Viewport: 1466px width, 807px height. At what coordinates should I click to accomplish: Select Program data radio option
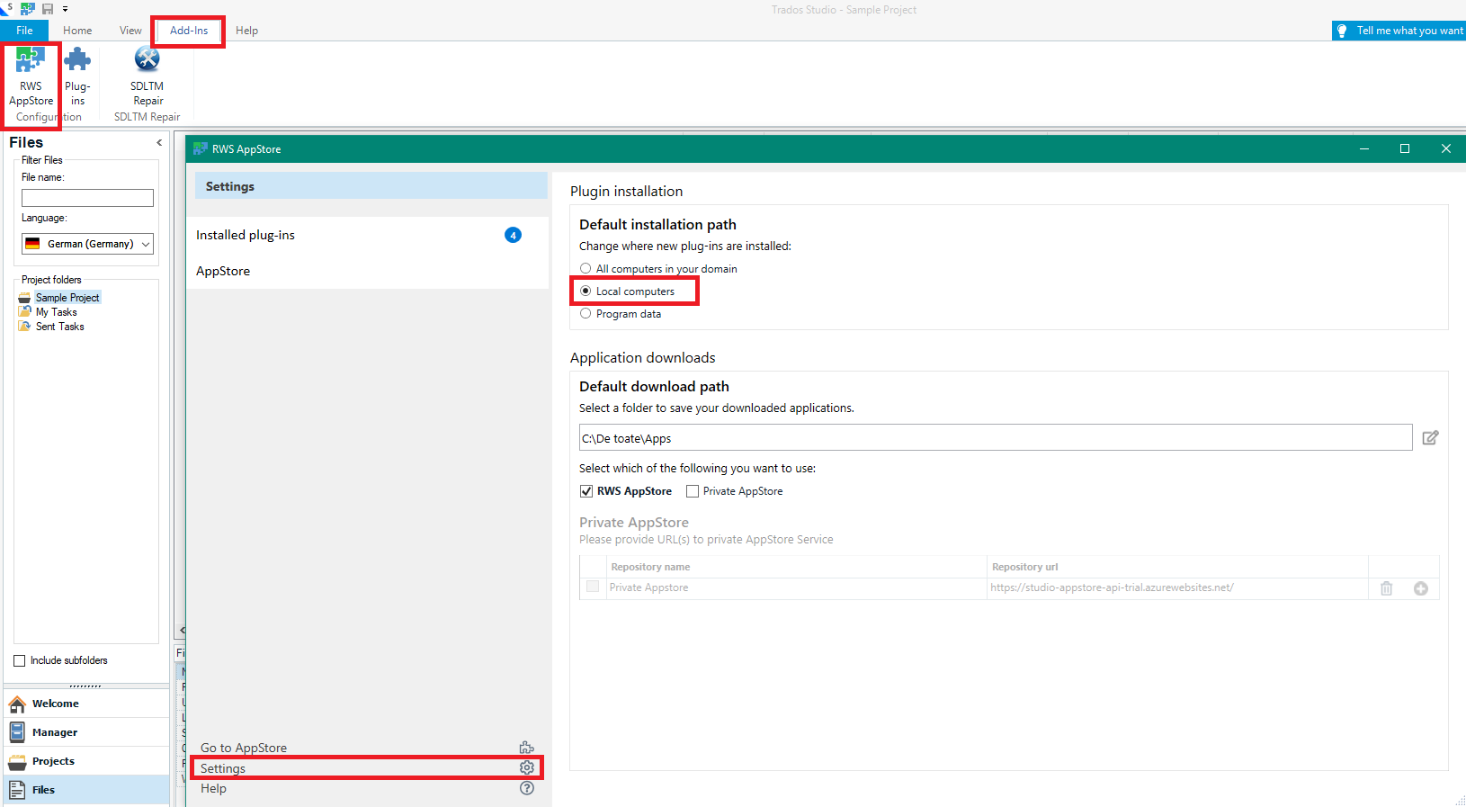586,313
